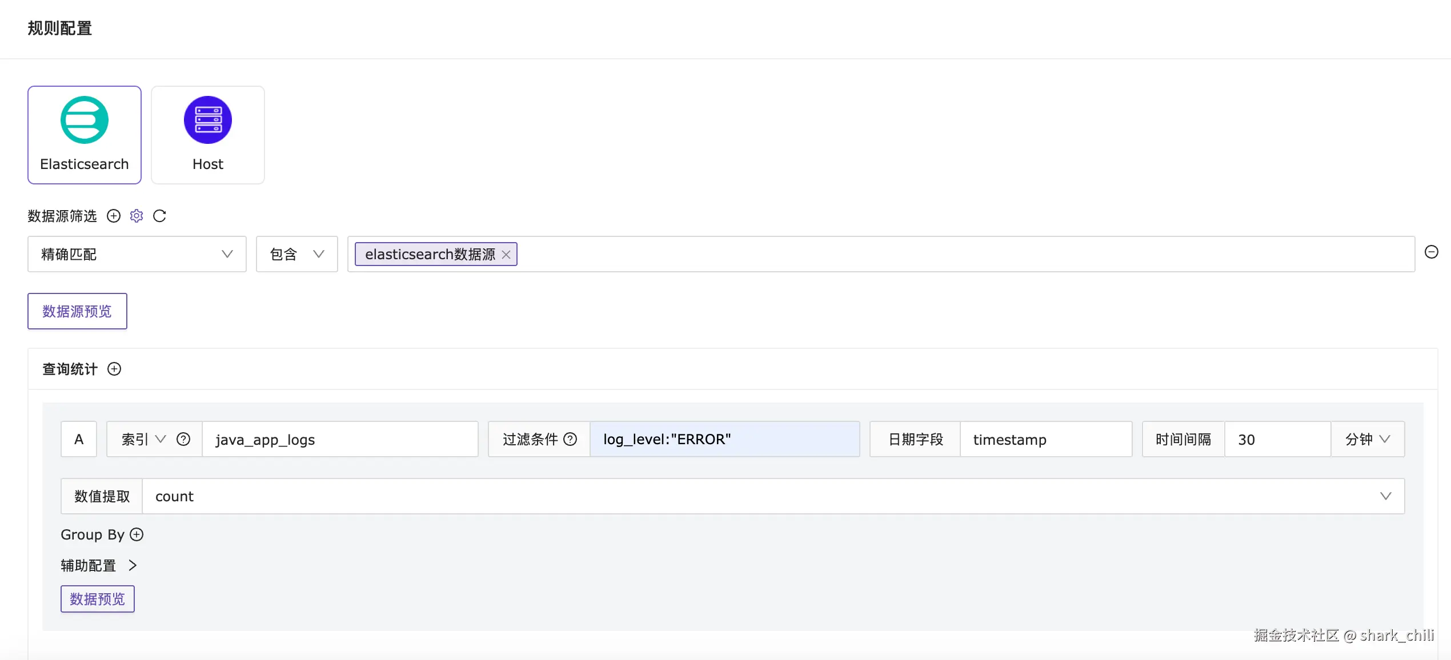Remove the data source filter row
This screenshot has height=660, width=1451.
1431,252
